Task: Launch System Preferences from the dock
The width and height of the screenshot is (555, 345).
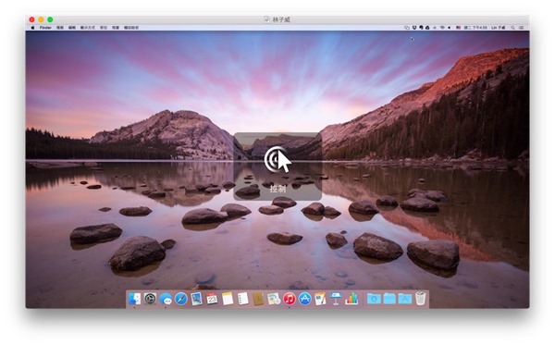Action: pyautogui.click(x=150, y=300)
